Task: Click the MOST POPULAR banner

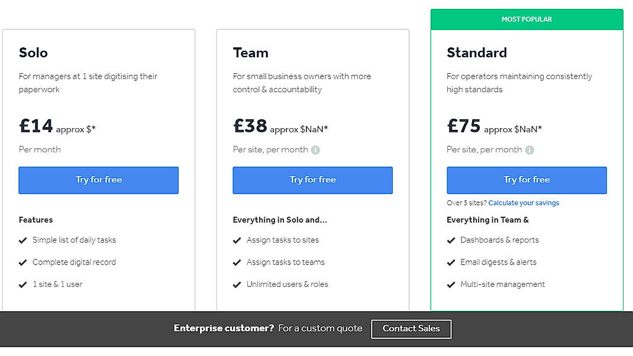Action: [x=527, y=19]
